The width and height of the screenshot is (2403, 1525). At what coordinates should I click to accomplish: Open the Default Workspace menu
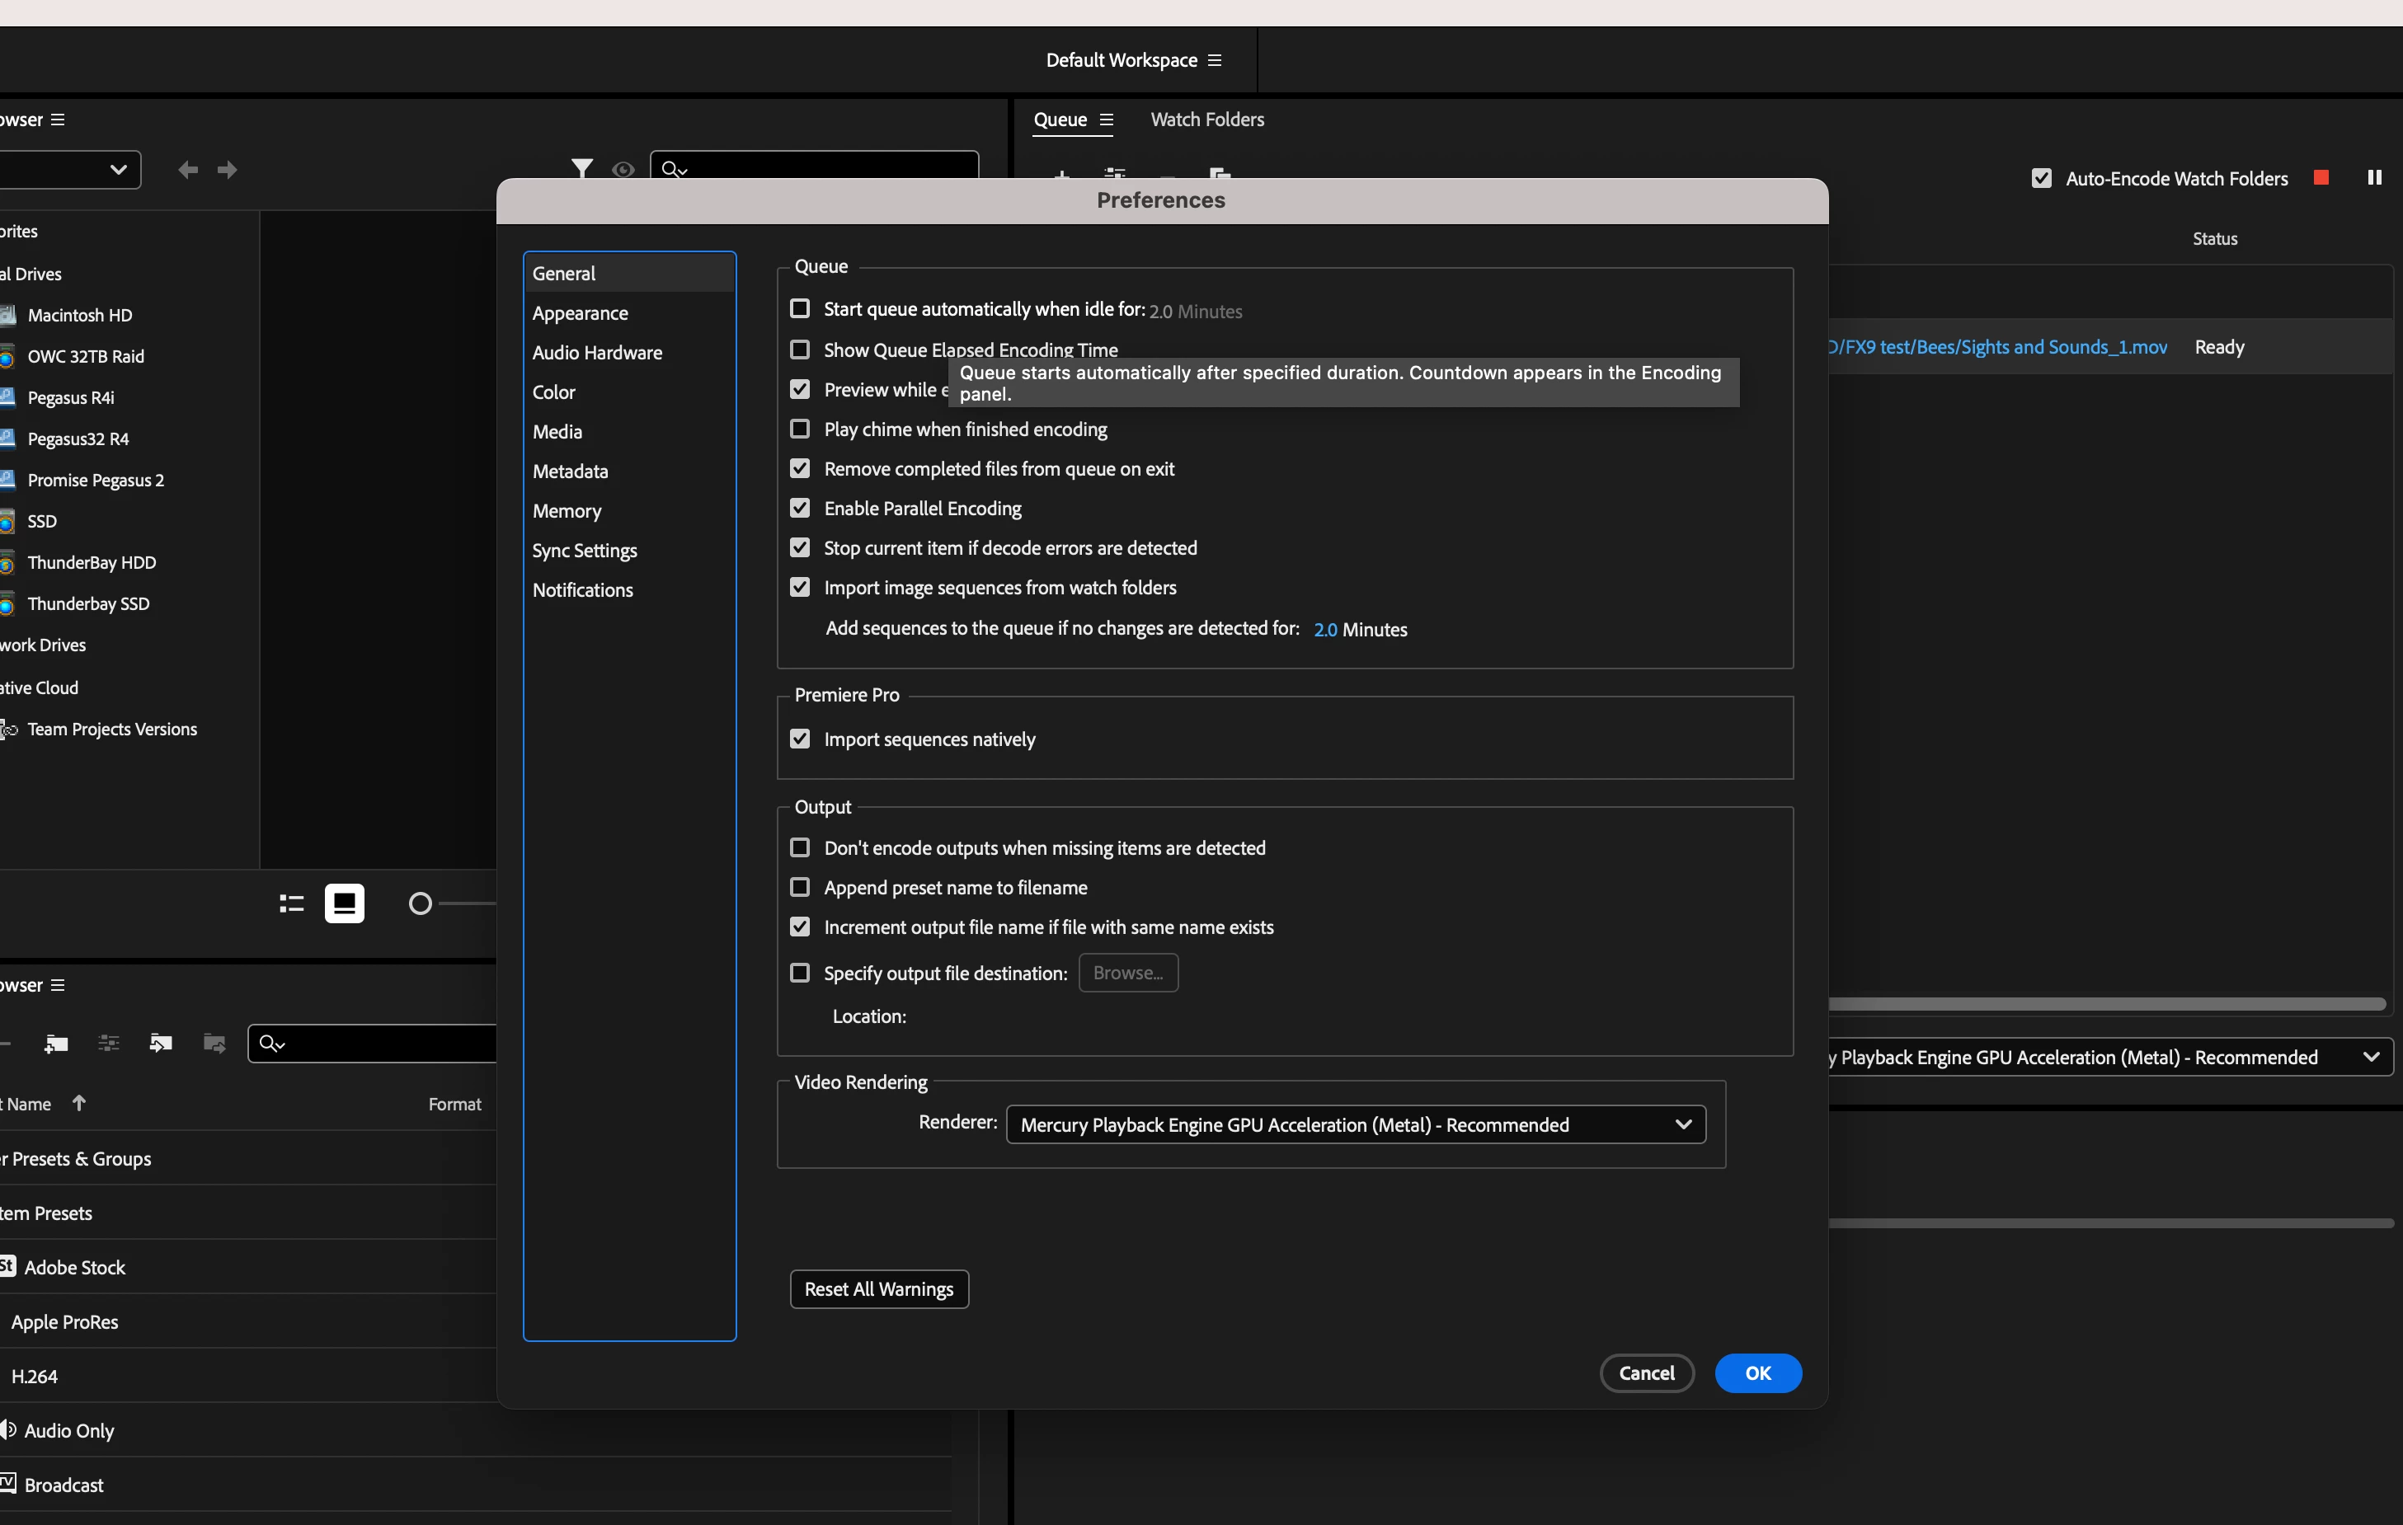1215,60
